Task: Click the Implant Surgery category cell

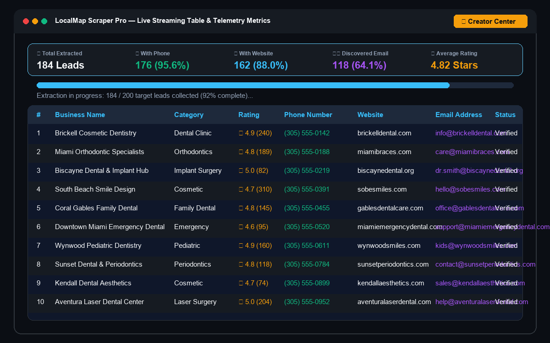Action: [198, 171]
